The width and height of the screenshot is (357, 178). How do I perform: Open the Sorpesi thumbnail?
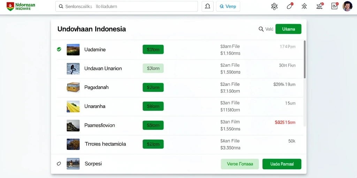click(x=73, y=164)
